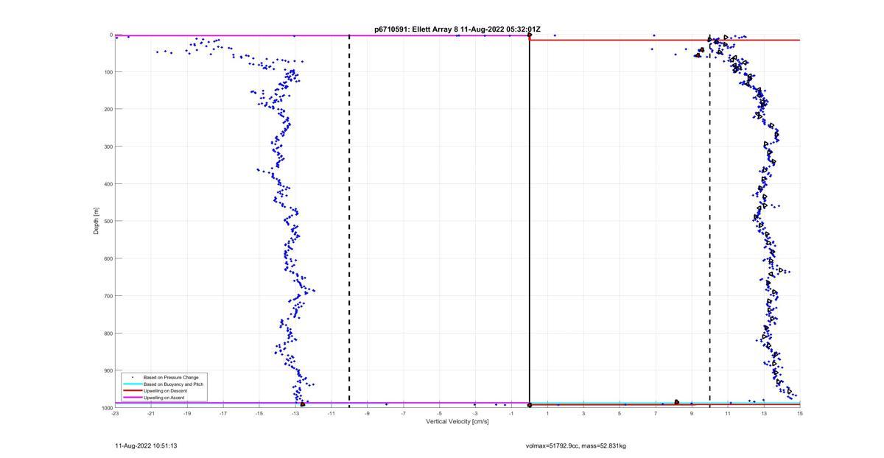This screenshot has height=458, width=884.
Task: Select legend entry Upwelling on Descent
Action: pos(165,391)
